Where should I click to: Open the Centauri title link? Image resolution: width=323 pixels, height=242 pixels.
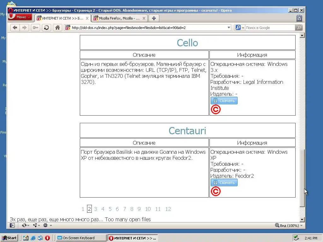pos(187,131)
